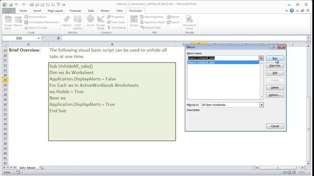Minimize the ribbon caret icon

(287, 11)
